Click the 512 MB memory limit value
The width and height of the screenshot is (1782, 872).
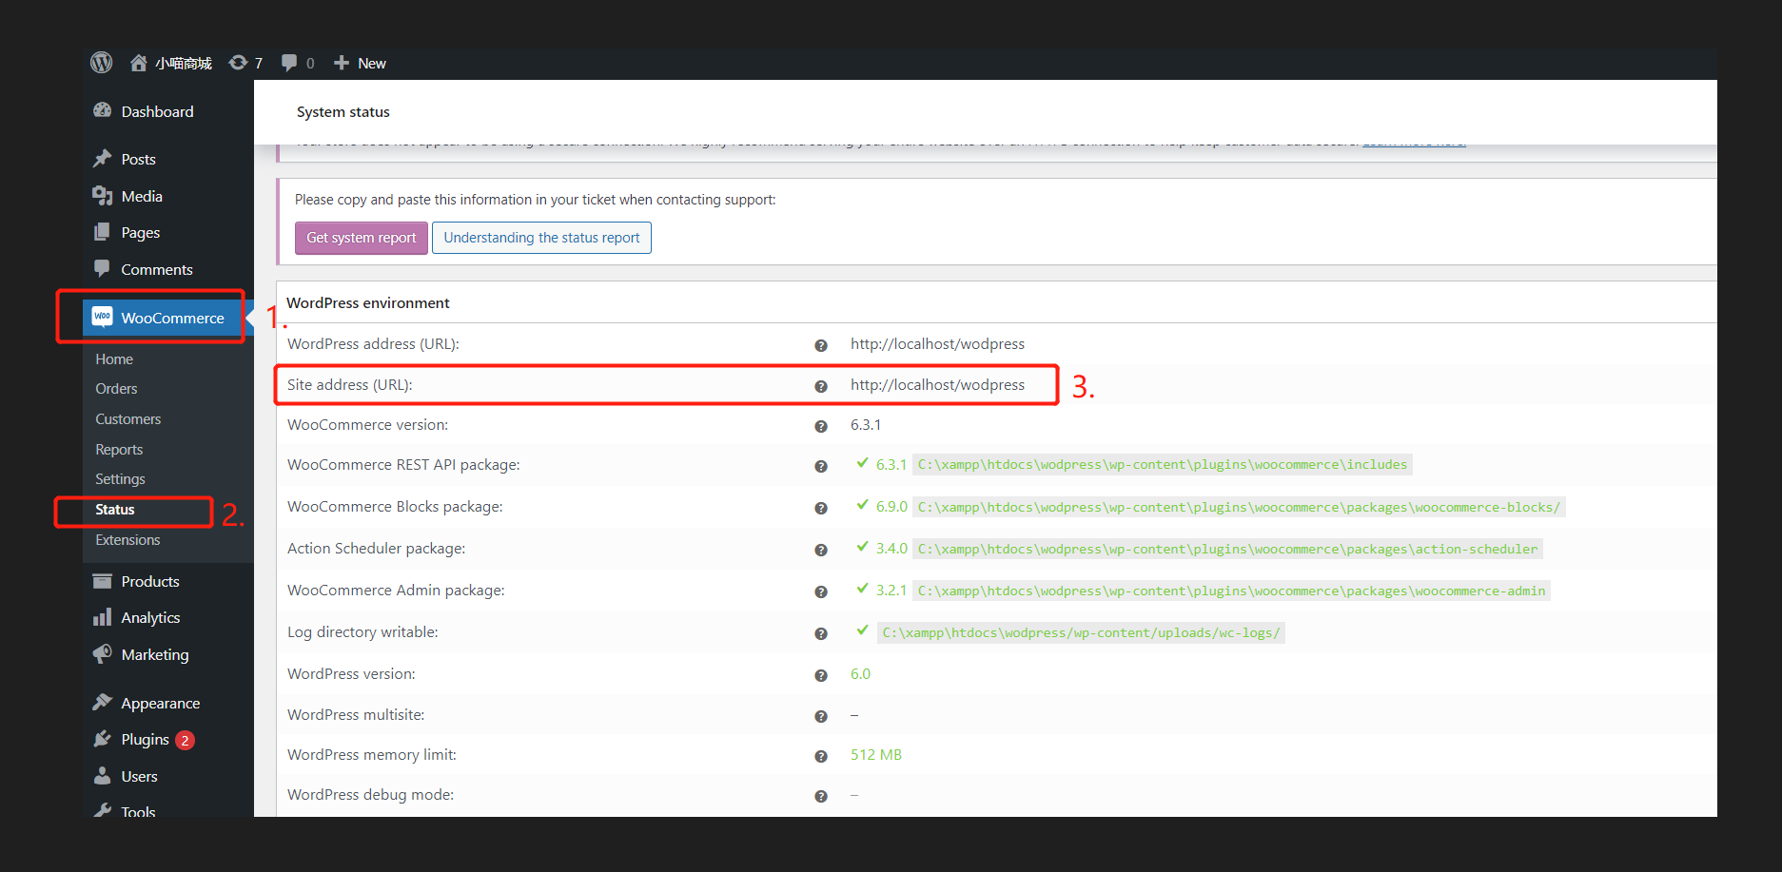[x=876, y=754]
